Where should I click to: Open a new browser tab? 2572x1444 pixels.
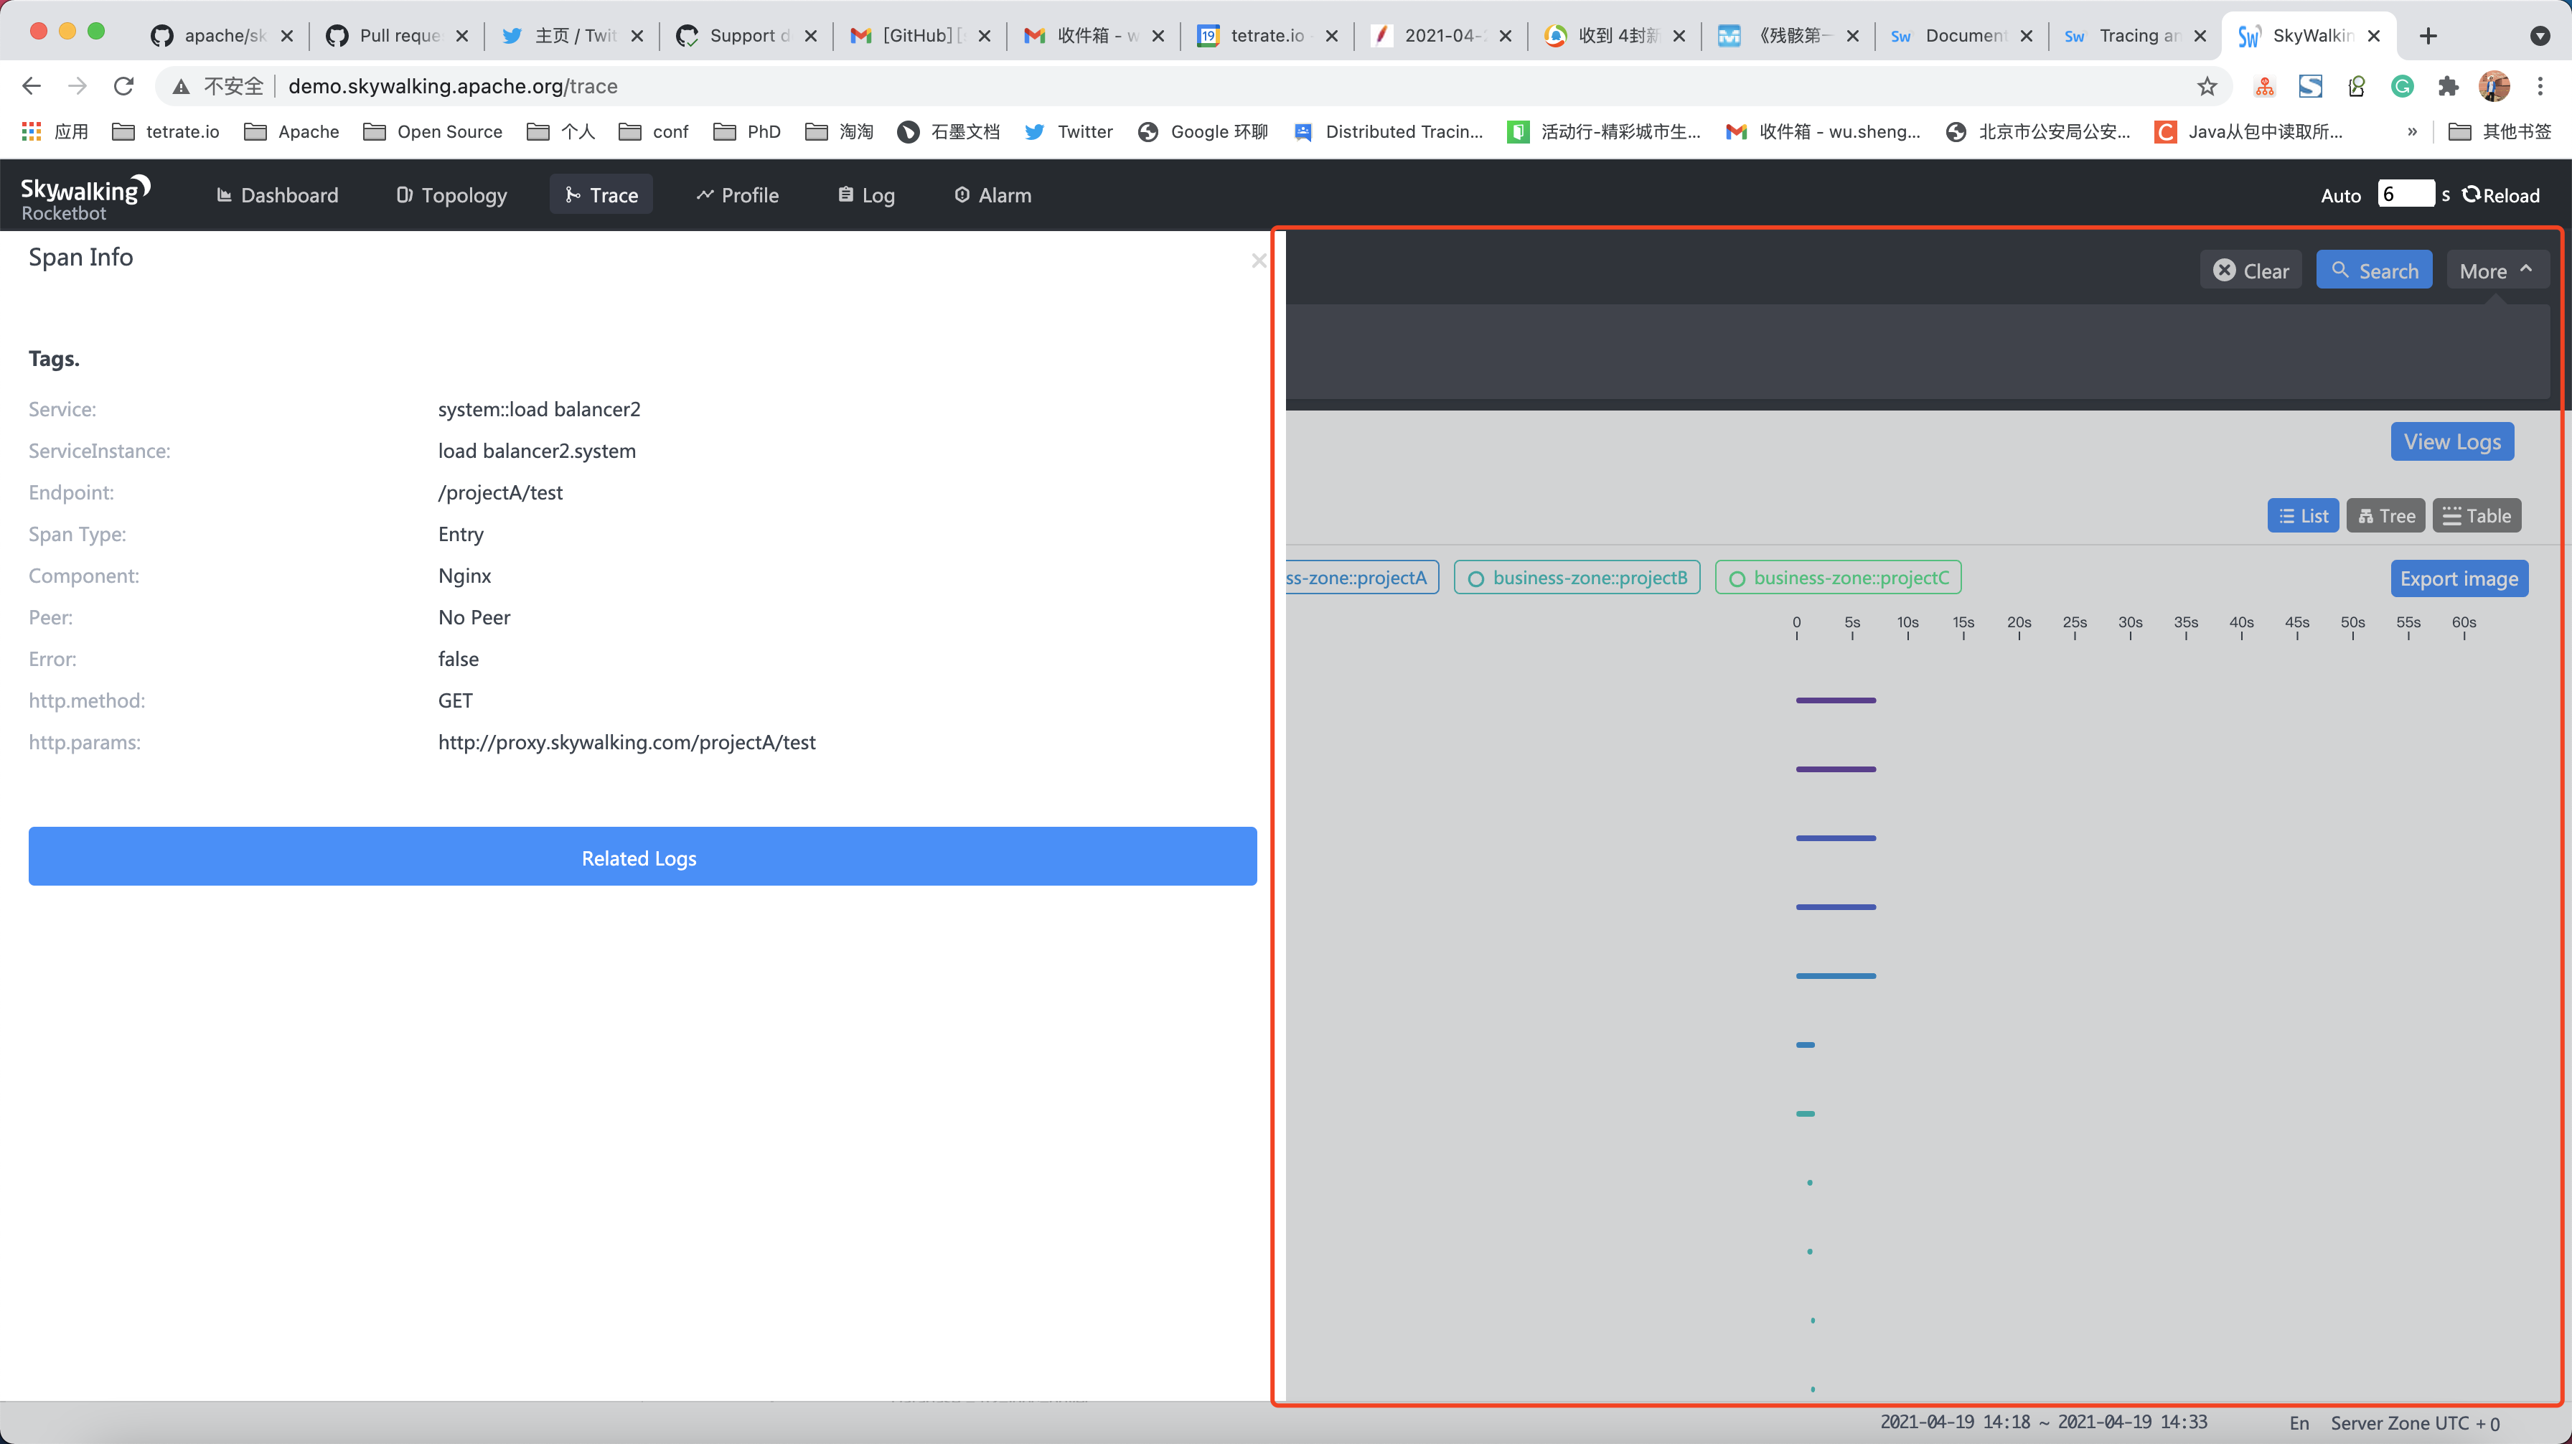(x=2428, y=36)
